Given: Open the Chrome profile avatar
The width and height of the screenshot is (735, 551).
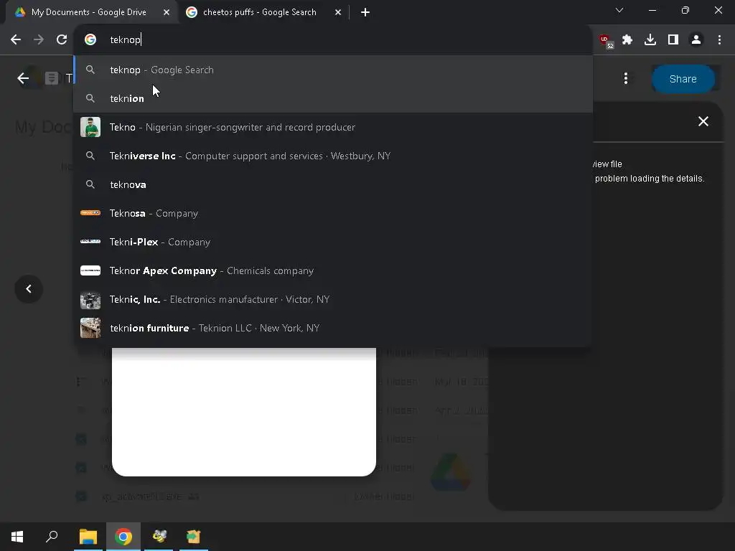Looking at the screenshot, I should (x=696, y=40).
